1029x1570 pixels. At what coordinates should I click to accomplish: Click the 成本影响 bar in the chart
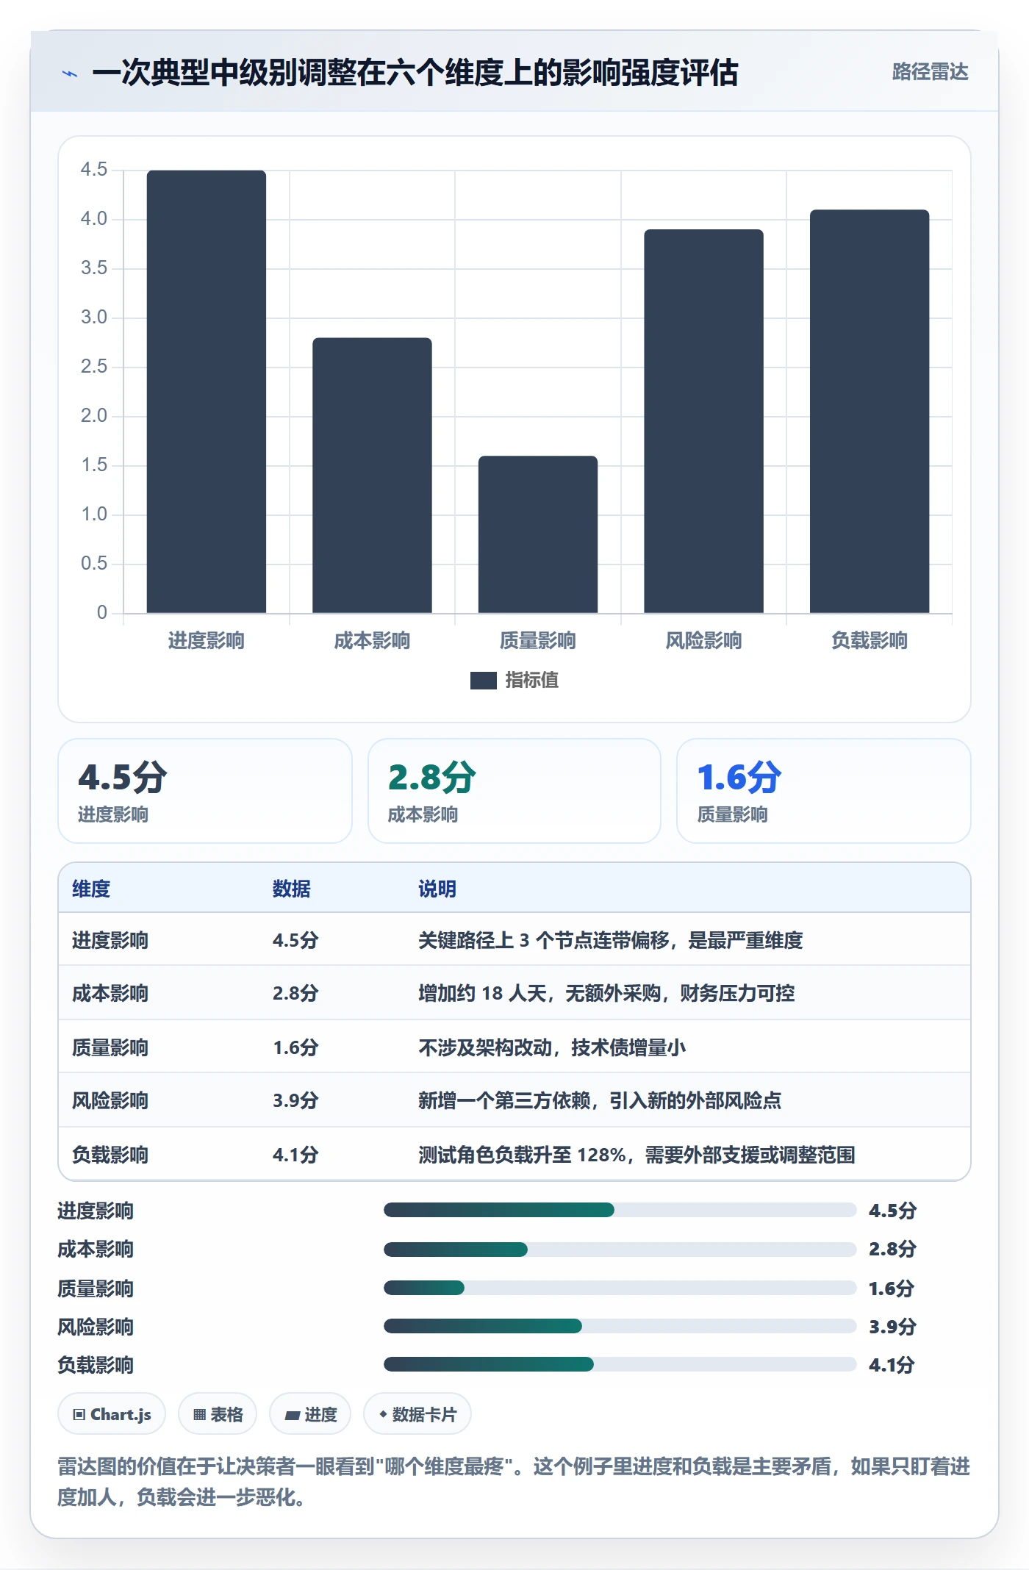coord(372,476)
